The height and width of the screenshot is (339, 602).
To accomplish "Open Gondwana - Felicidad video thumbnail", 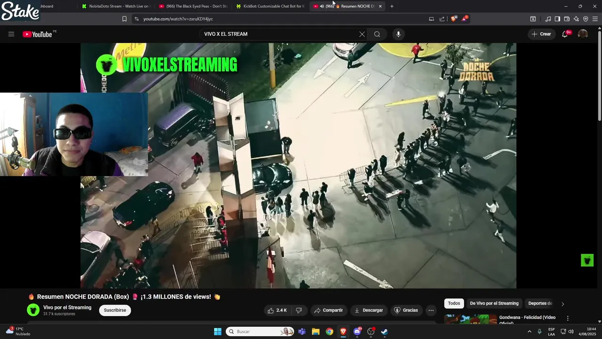I will [471, 319].
